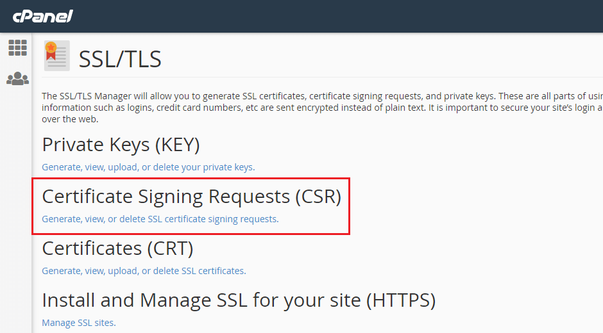
Task: Click the SSL/TLS Manager description first line
Action: click(322, 96)
